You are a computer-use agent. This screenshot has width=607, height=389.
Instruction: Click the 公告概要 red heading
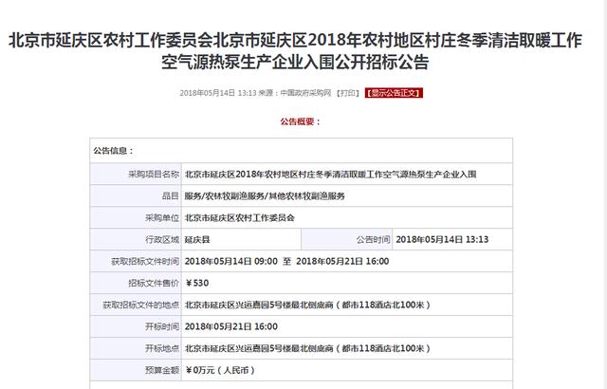pos(301,121)
